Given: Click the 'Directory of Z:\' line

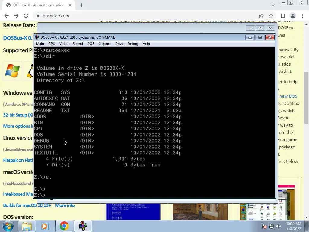Looking at the screenshot, I should pos(61,80).
